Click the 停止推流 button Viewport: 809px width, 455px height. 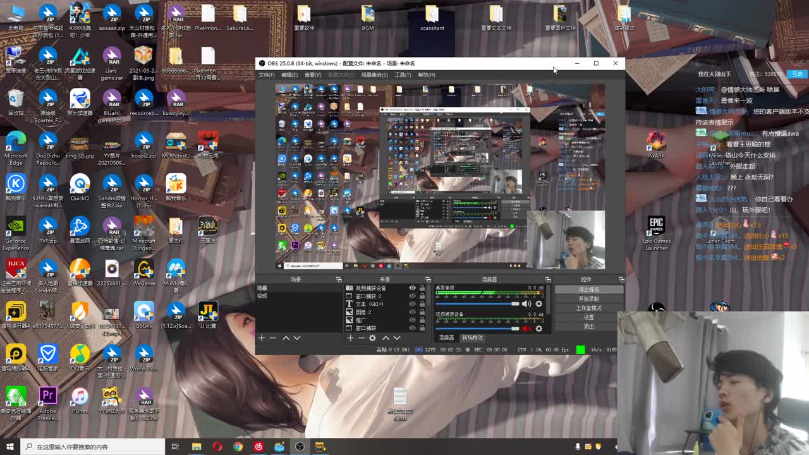coord(589,289)
